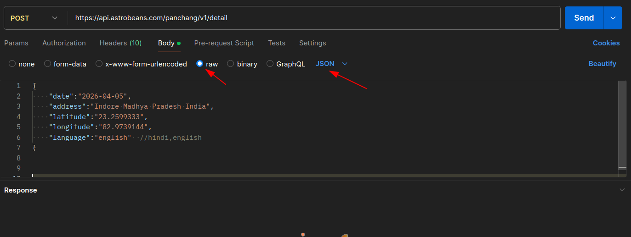The image size is (631, 237).
Task: Select the GraphQL radio option
Action: pos(270,64)
